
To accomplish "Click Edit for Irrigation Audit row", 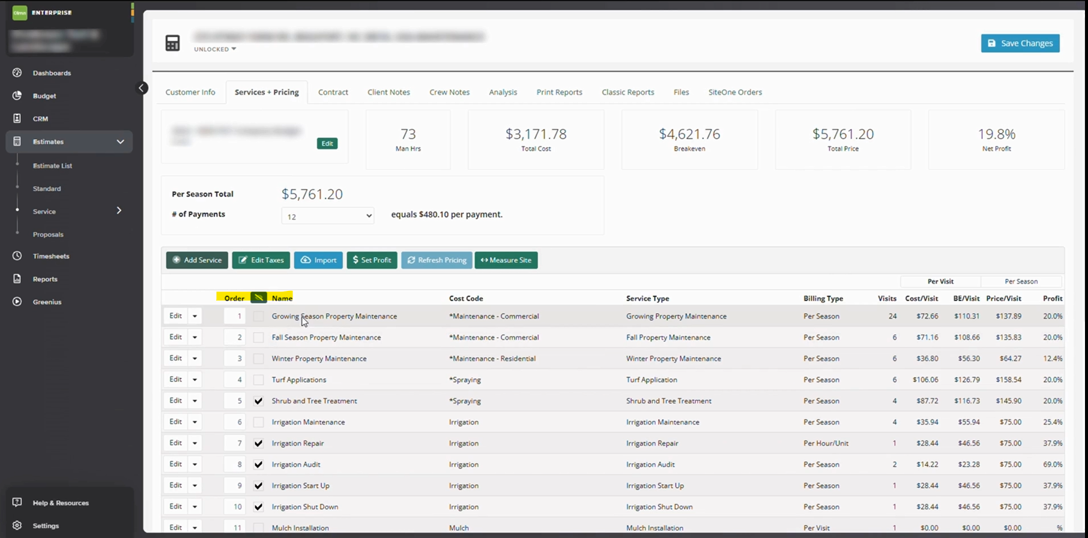I will coord(175,464).
